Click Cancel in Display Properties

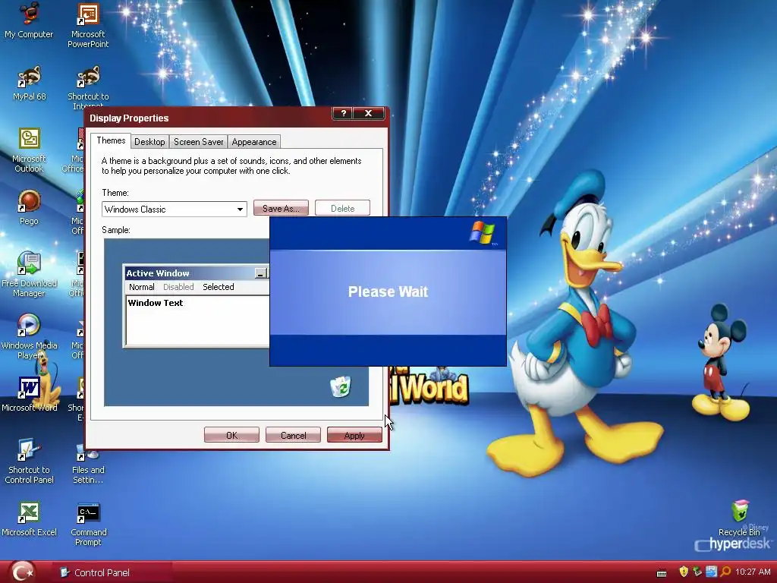click(293, 435)
